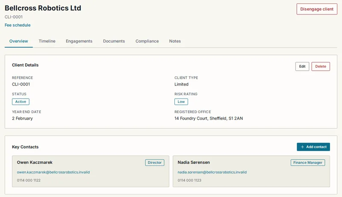This screenshot has height=197, width=342.
Task: Click the registered office address 14 Foundry Court
Action: 209,118
